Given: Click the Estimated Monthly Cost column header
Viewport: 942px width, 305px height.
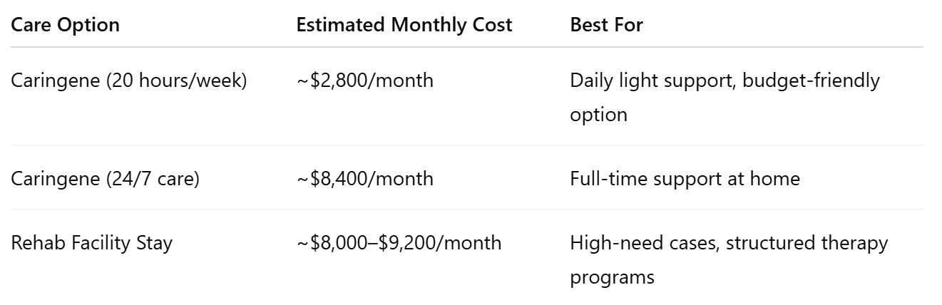Looking at the screenshot, I should click(x=404, y=25).
